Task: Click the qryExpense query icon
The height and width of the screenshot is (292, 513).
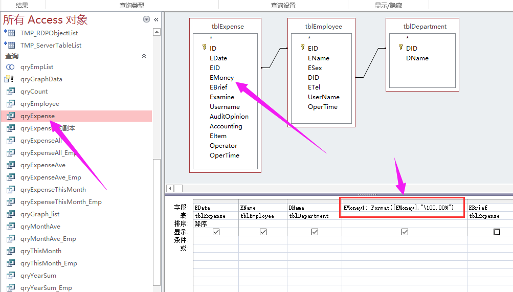Action: tap(11, 116)
